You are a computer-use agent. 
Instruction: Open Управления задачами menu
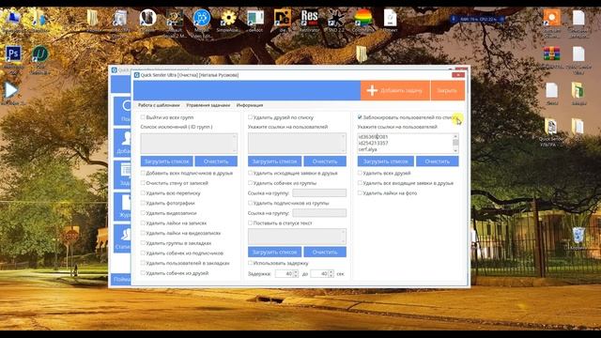point(208,105)
